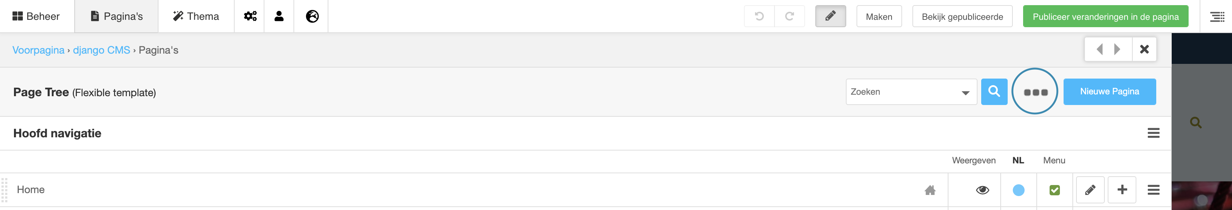Edit the Home page with pencil icon
This screenshot has width=1232, height=210.
1090,190
